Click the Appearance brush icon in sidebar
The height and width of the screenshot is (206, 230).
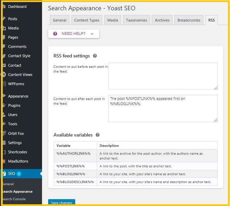4,96
